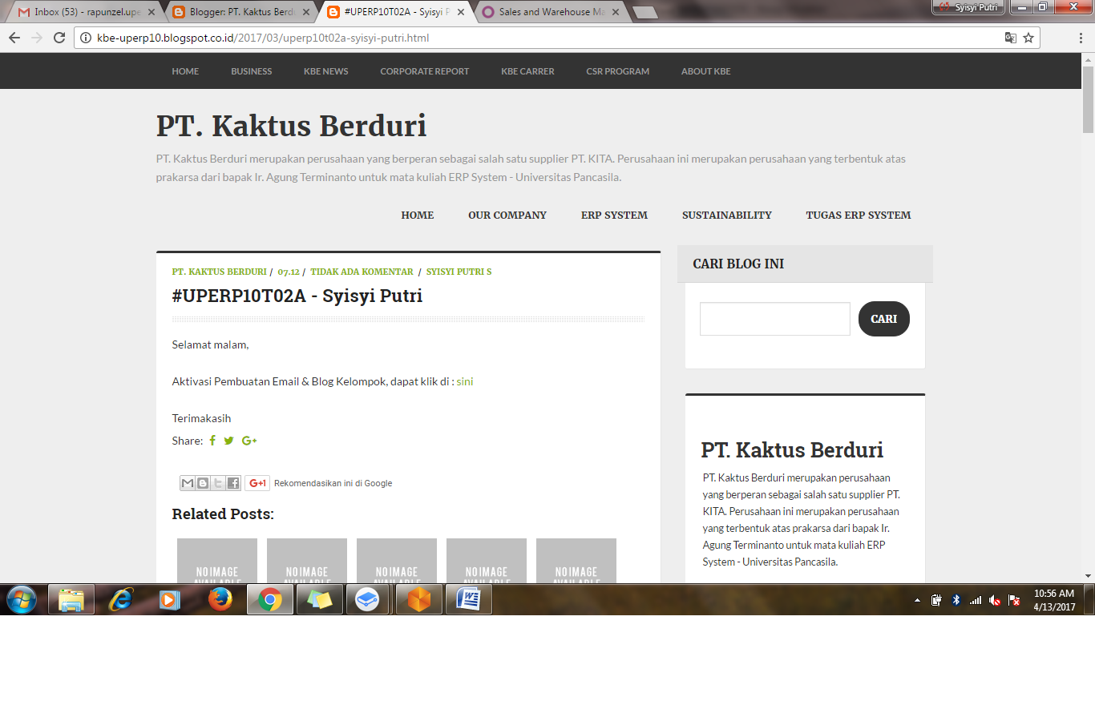
Task: Open Windows Media Player in the taskbar
Action: pyautogui.click(x=170, y=599)
